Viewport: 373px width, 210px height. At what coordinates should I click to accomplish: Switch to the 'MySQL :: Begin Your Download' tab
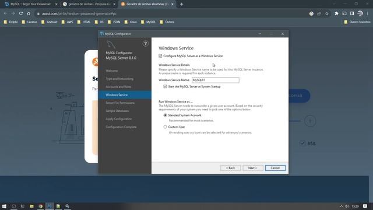coord(30,4)
